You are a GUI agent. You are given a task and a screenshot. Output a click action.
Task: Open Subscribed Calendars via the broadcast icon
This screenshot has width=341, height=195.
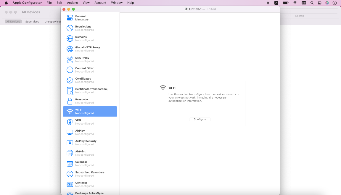70,174
